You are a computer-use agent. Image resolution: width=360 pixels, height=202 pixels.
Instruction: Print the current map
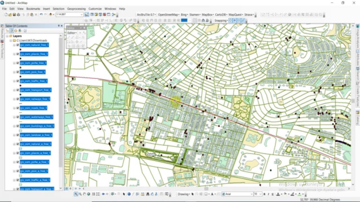pyautogui.click(x=18, y=15)
